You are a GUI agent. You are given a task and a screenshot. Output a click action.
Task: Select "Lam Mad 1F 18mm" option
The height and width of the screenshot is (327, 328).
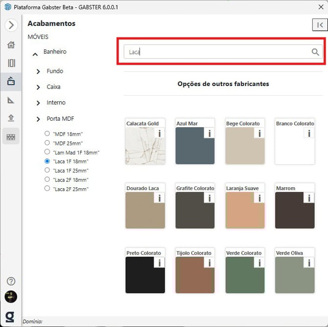point(47,152)
